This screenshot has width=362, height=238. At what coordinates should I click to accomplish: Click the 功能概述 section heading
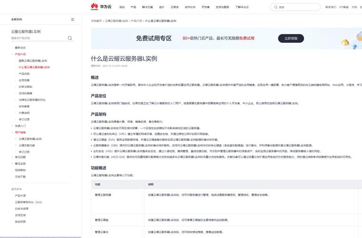99,168
